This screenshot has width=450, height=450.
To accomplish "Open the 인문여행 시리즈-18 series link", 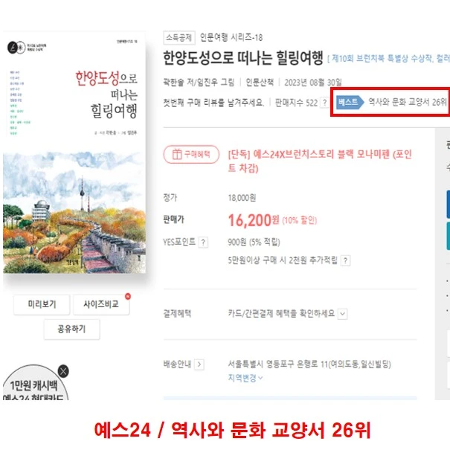I will coord(231,37).
